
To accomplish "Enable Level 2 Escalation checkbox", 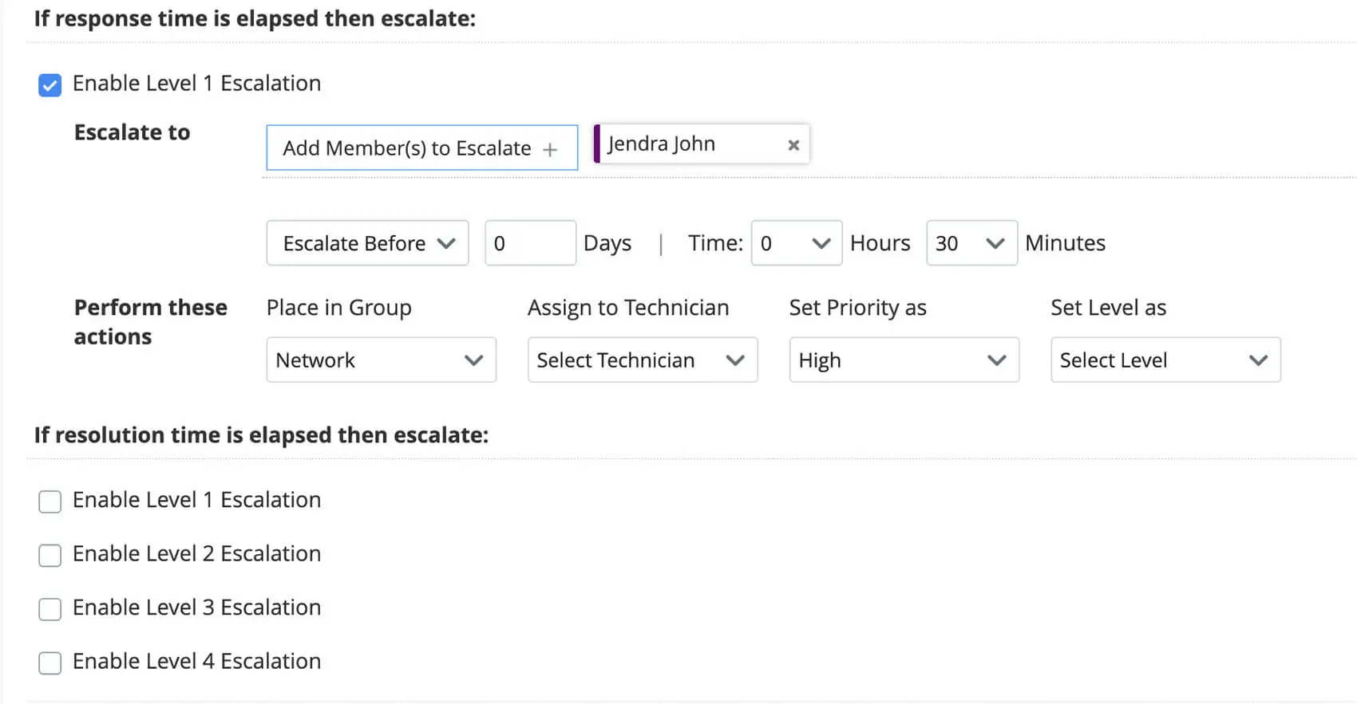I will 49,555.
